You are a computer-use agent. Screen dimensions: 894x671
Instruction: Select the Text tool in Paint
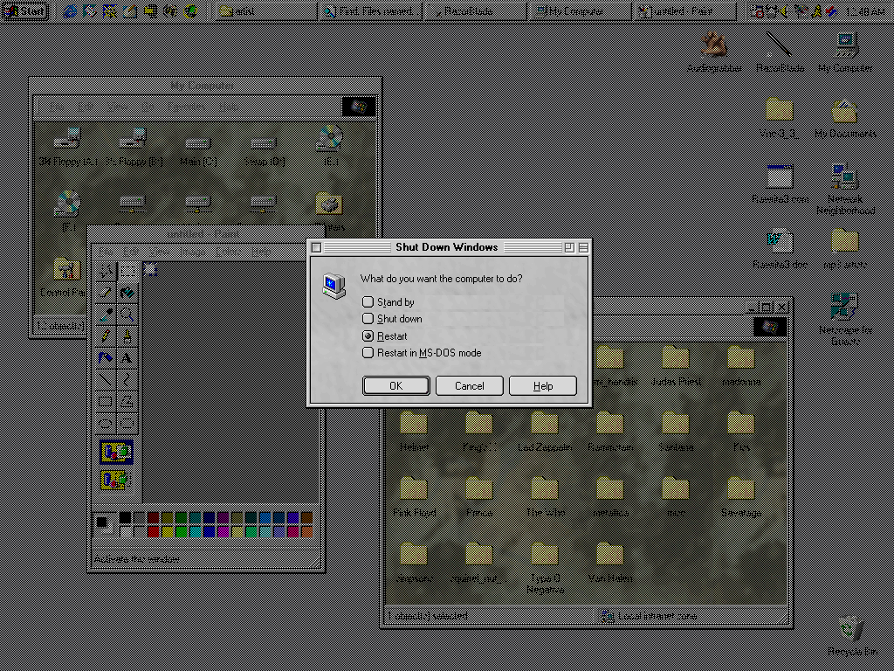(x=127, y=357)
